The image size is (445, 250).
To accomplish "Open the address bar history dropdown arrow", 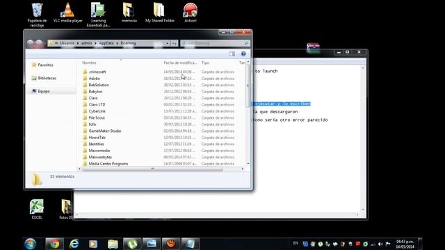I will (167, 43).
